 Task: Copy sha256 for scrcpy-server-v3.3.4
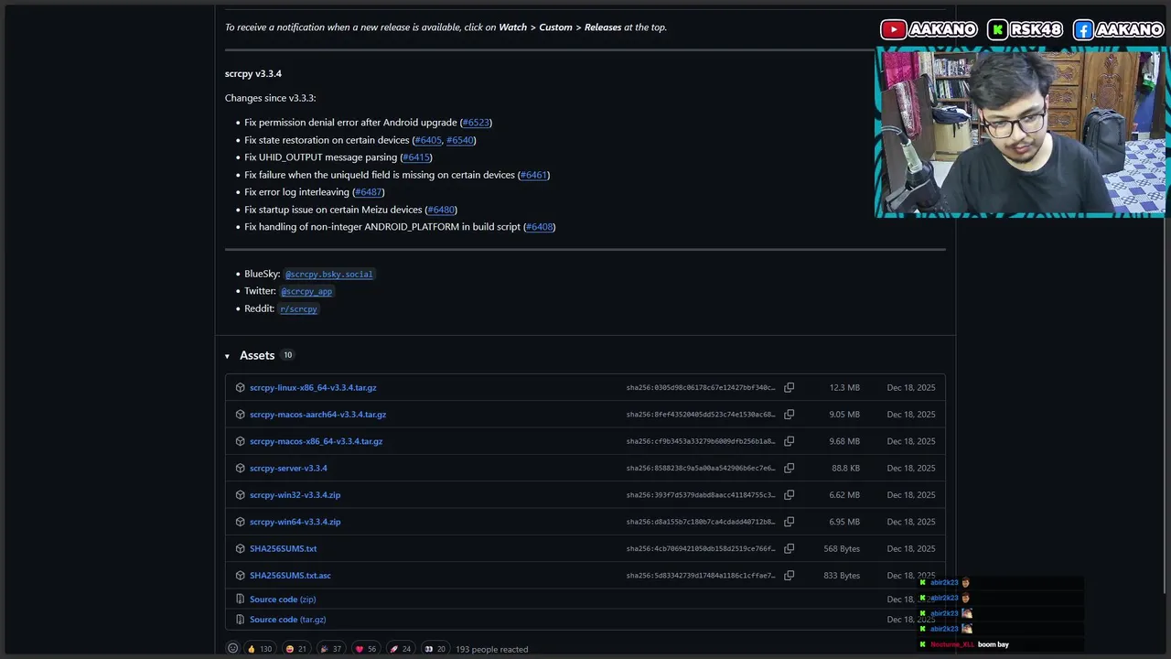[x=789, y=468]
